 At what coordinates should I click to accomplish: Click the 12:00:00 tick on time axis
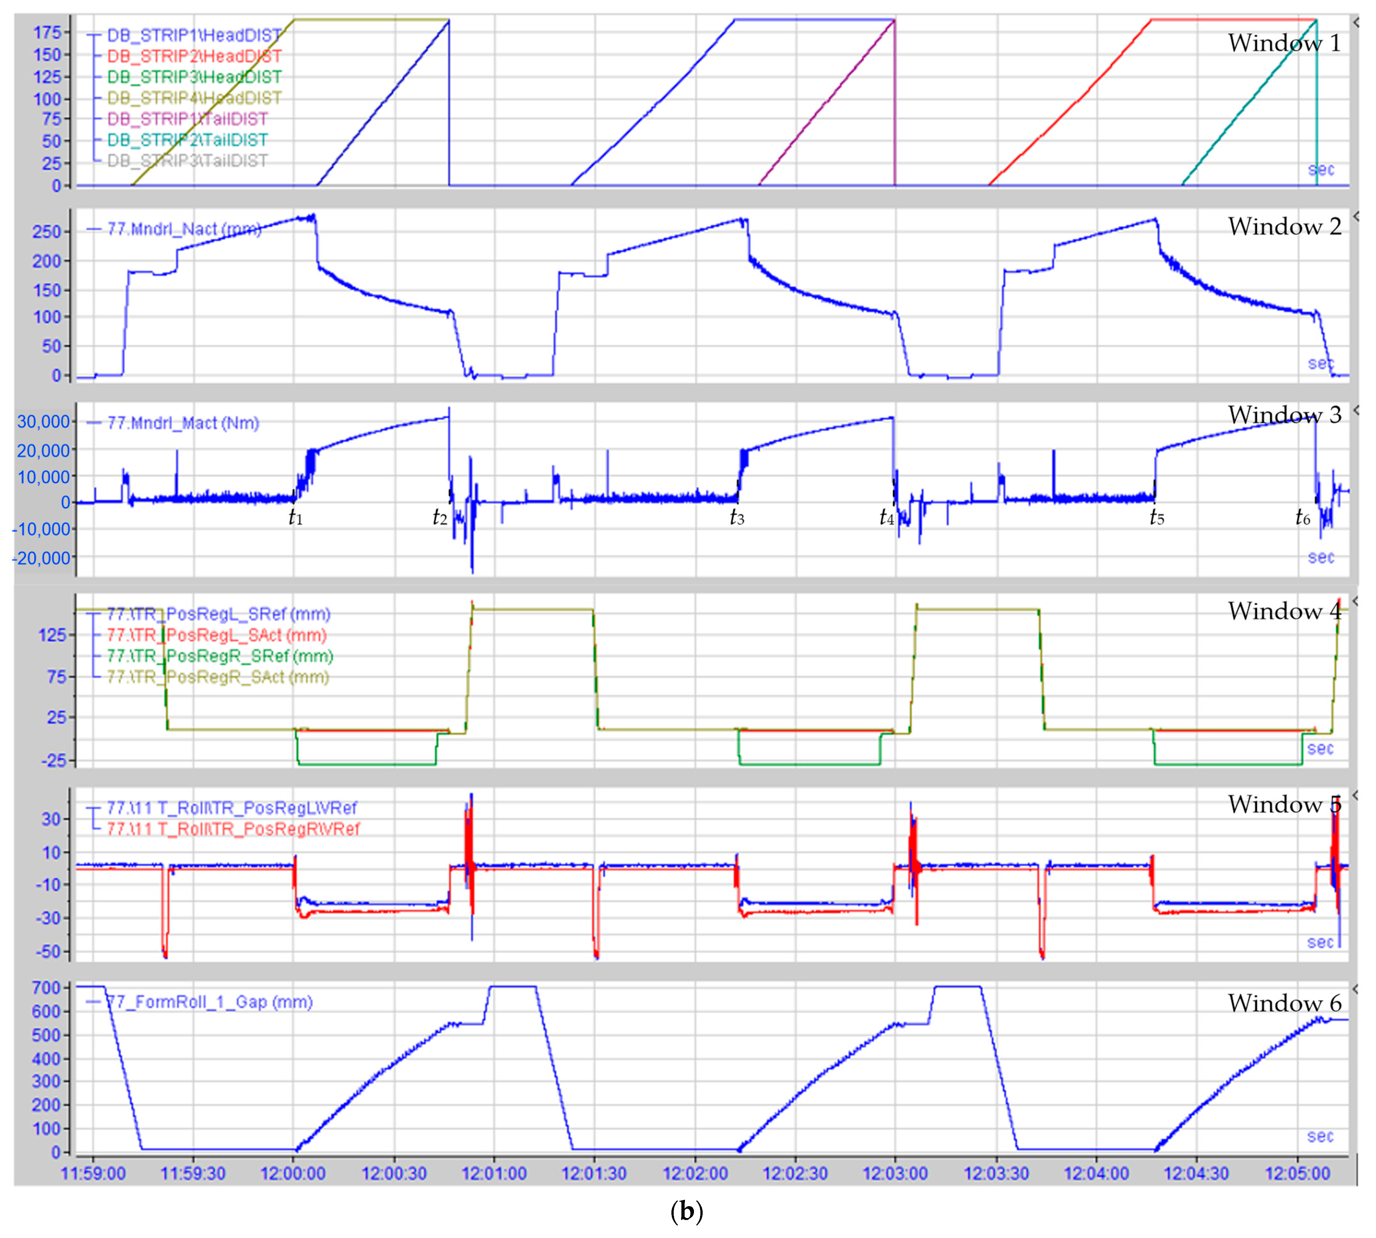(293, 1173)
